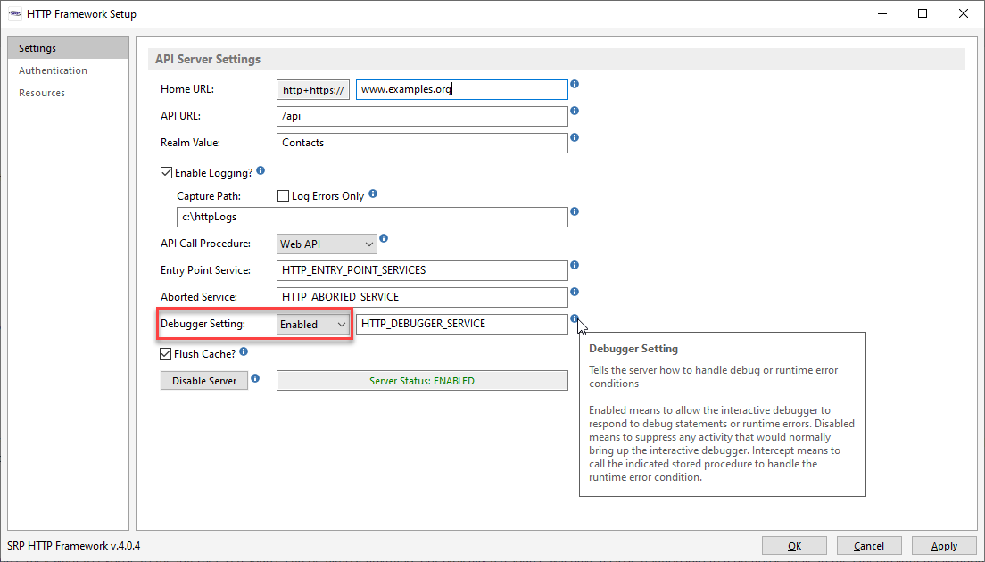Image resolution: width=985 pixels, height=562 pixels.
Task: Click info icon next to Enable Logging
Action: (x=261, y=170)
